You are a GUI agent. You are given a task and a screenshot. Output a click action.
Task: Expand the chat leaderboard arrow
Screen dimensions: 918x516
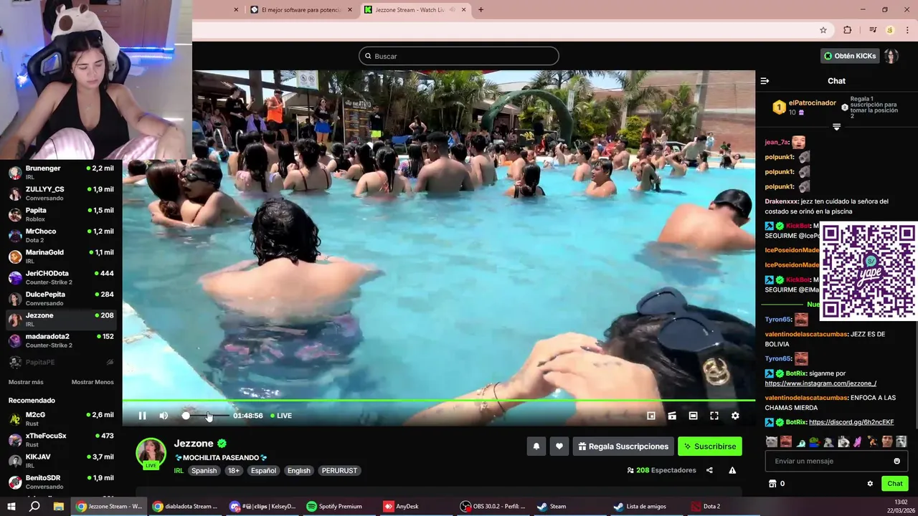point(836,127)
